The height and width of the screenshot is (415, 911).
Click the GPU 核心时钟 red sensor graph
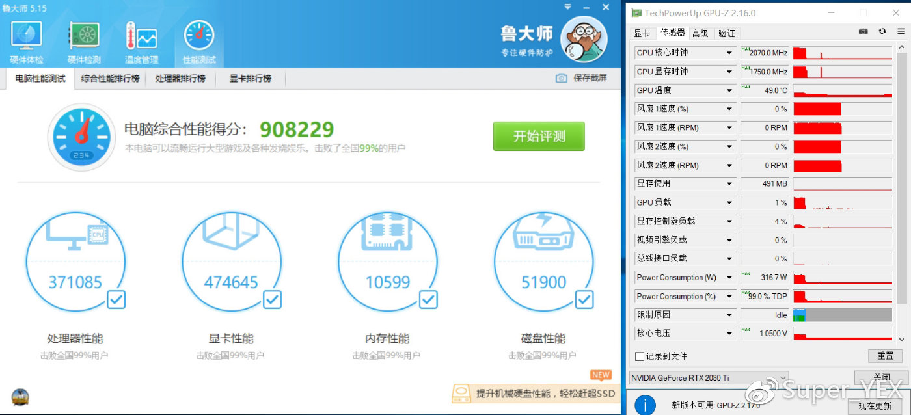coord(843,53)
